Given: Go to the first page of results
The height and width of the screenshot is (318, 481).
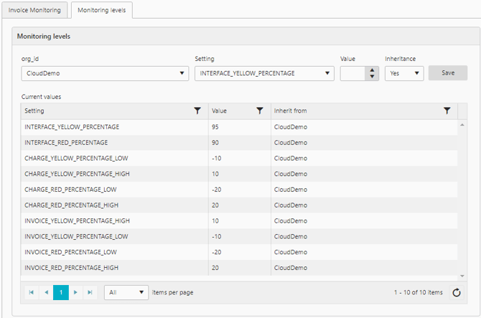Looking at the screenshot, I should 32,293.
